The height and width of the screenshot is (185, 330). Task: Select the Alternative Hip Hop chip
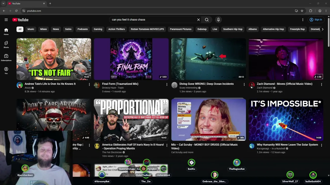pos(273,29)
